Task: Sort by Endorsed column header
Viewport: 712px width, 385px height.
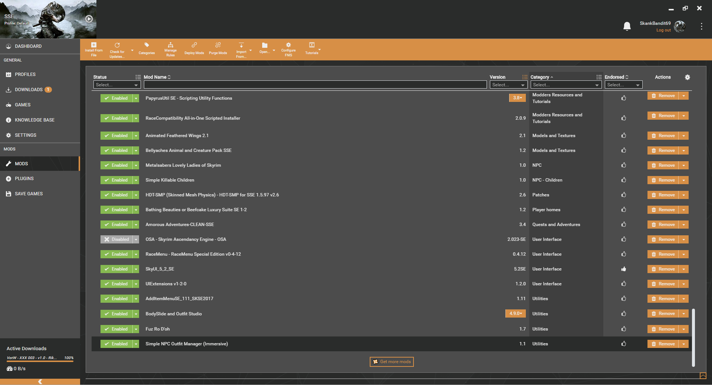Action: 616,77
